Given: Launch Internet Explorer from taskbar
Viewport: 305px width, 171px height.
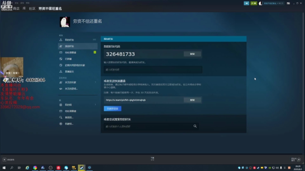Looking at the screenshot, I should click(27, 168).
